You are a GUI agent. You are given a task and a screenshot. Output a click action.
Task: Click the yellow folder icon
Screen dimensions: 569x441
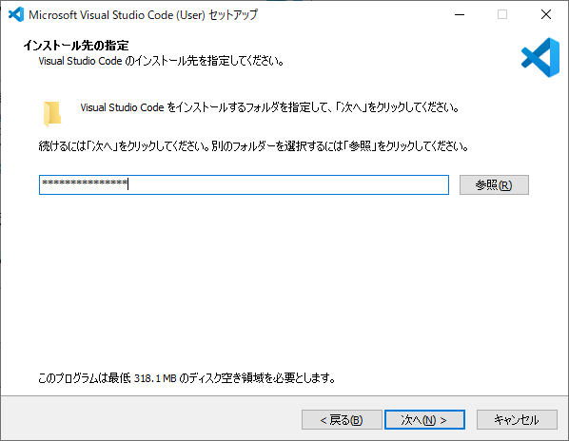pos(52,114)
